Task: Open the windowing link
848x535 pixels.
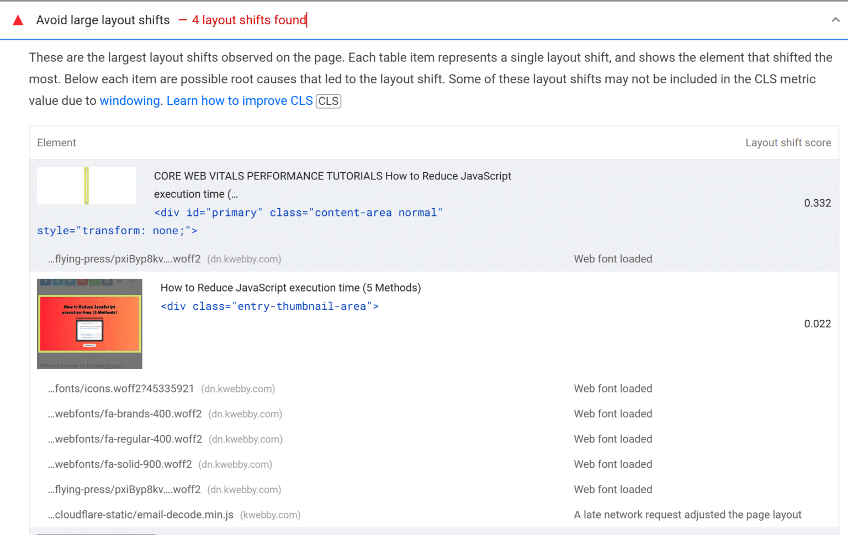Action: click(130, 101)
